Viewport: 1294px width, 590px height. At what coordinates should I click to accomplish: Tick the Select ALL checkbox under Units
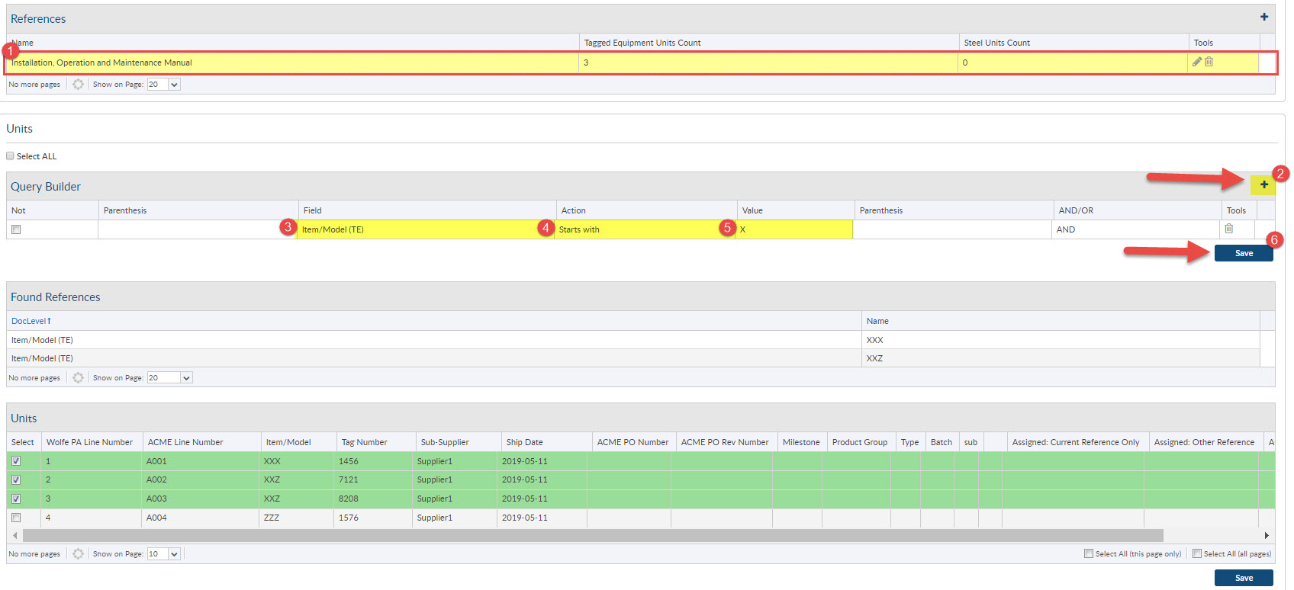[11, 156]
